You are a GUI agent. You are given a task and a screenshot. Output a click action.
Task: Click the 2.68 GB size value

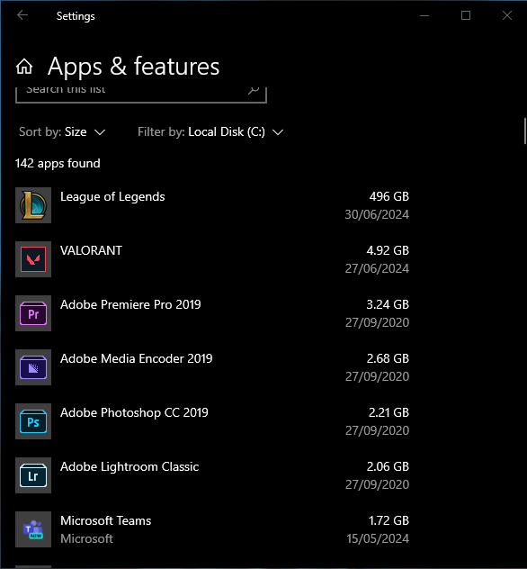click(x=388, y=358)
